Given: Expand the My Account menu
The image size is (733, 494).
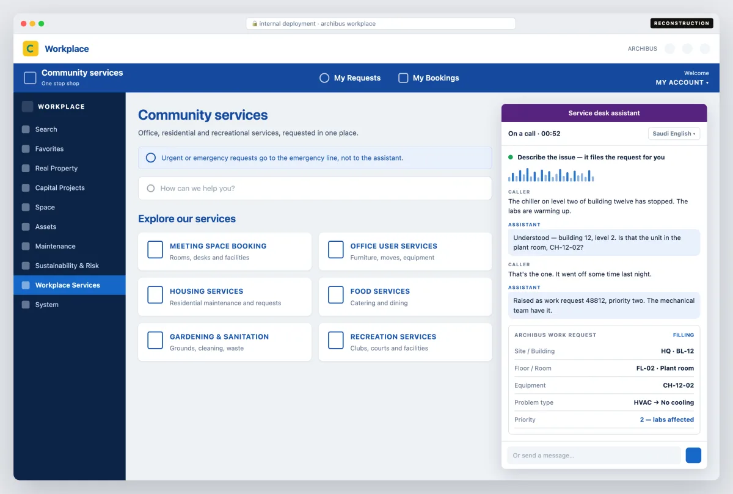Looking at the screenshot, I should 682,82.
